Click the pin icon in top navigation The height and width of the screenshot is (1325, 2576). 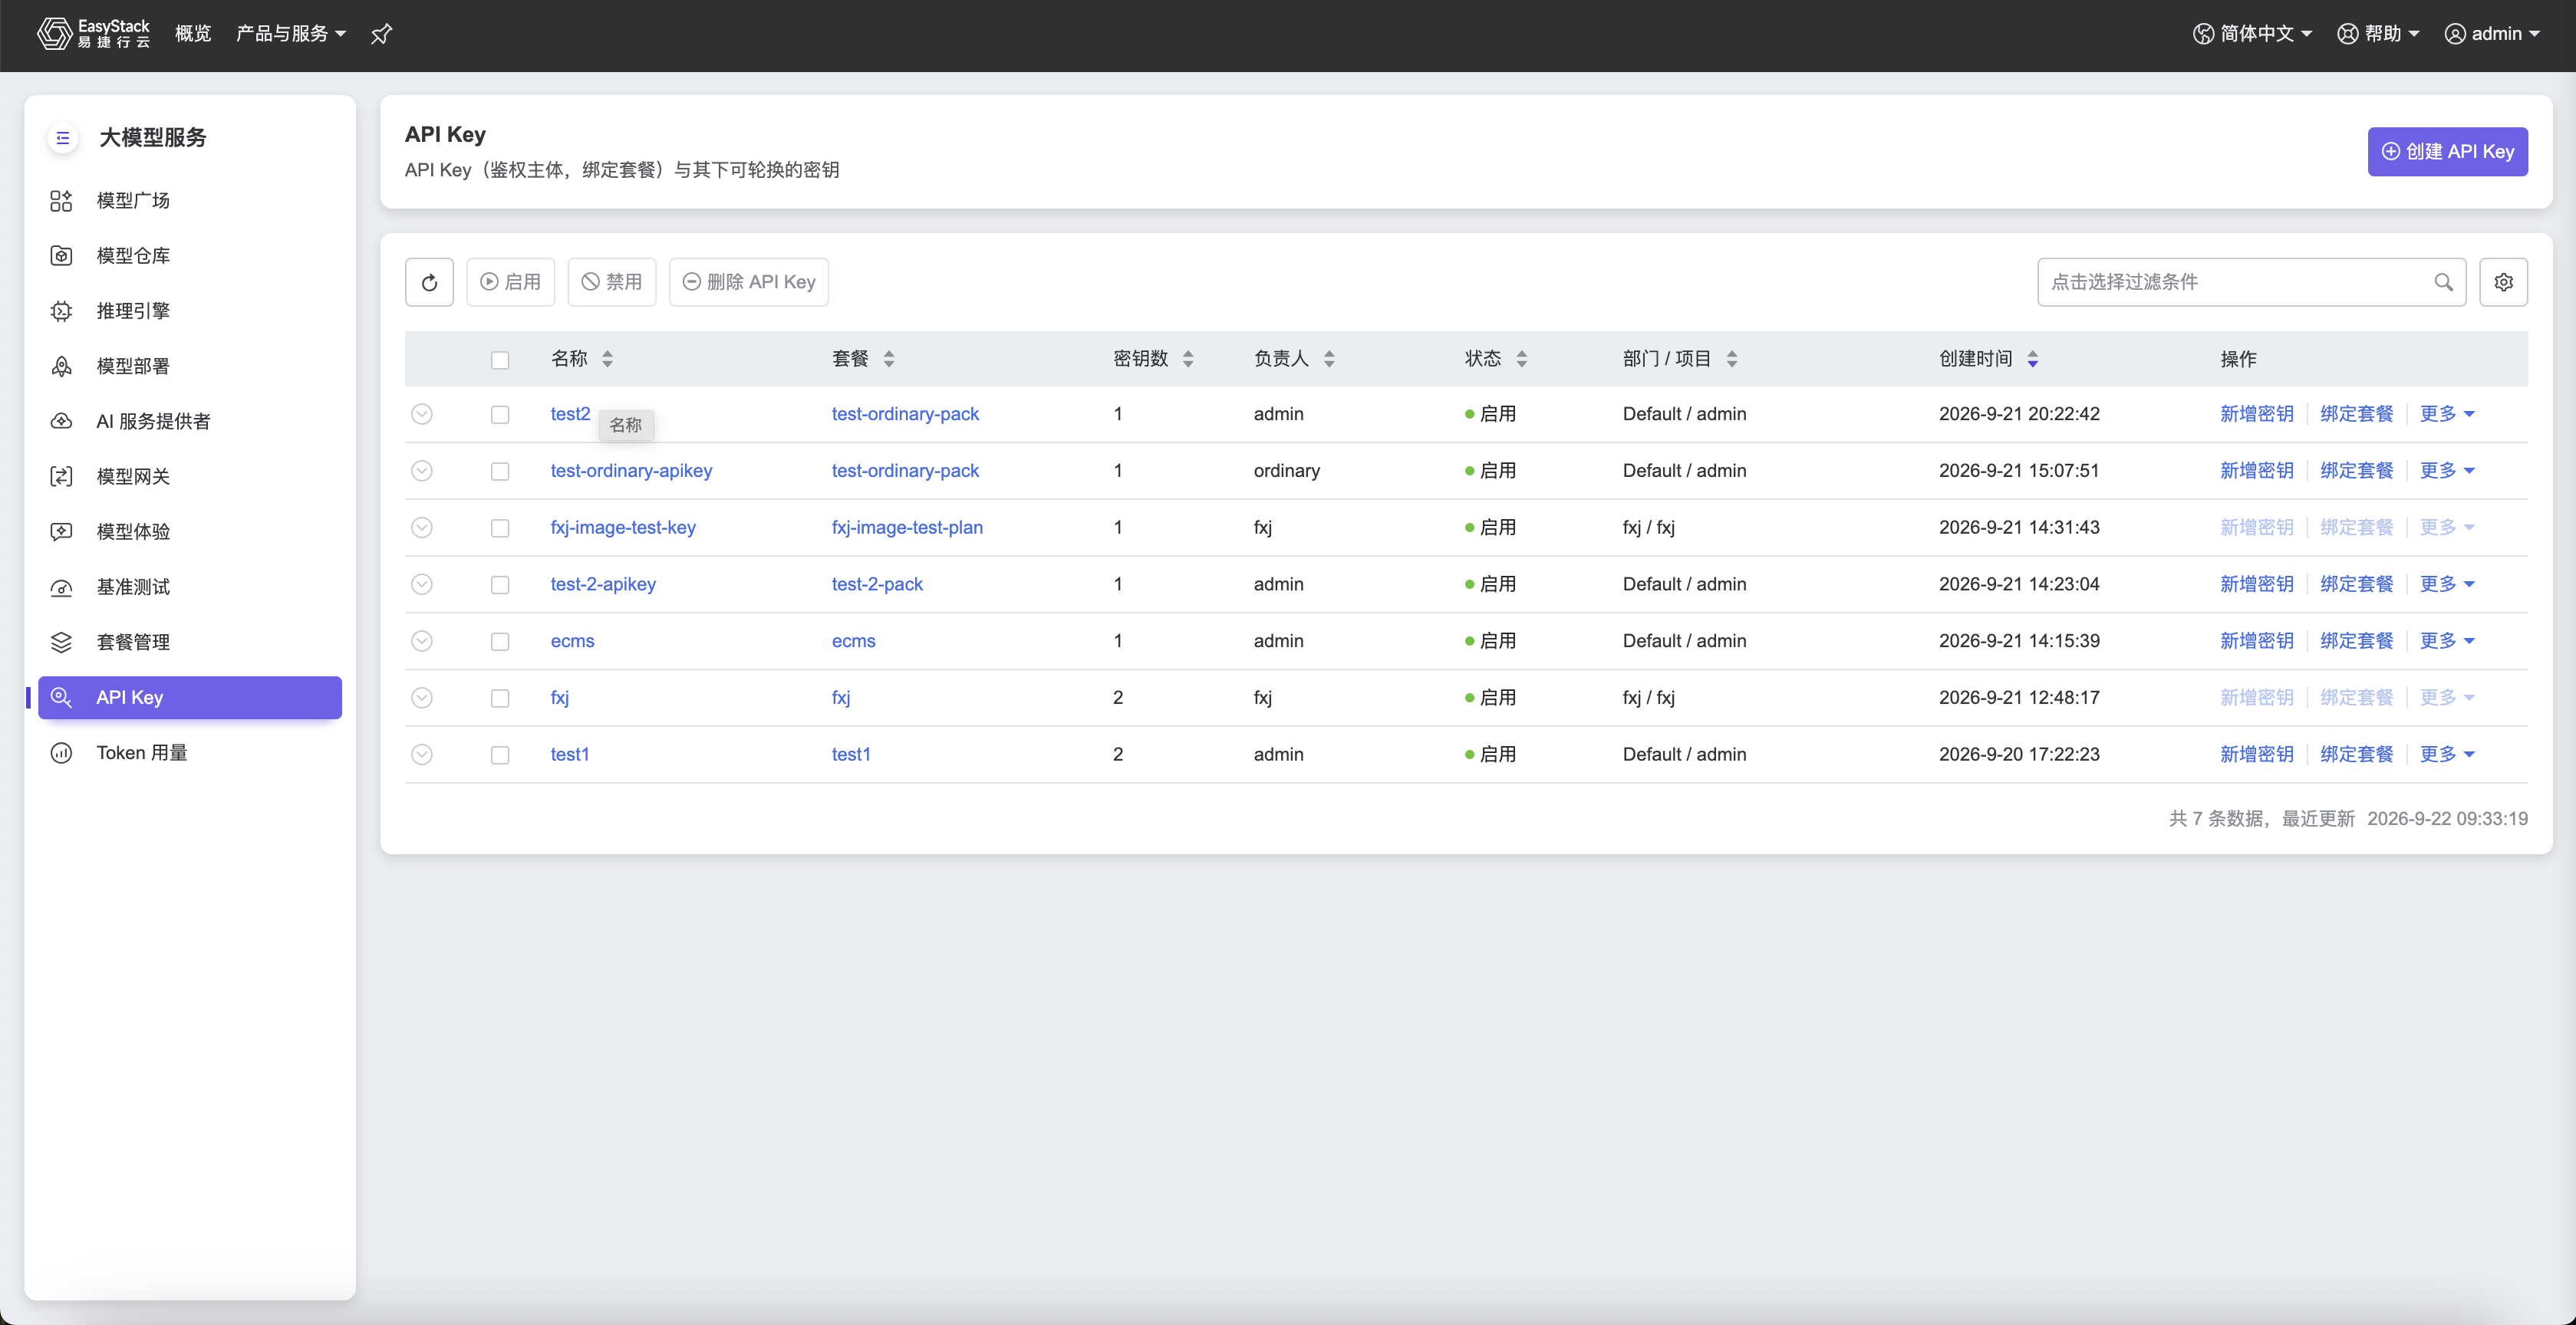point(381,34)
